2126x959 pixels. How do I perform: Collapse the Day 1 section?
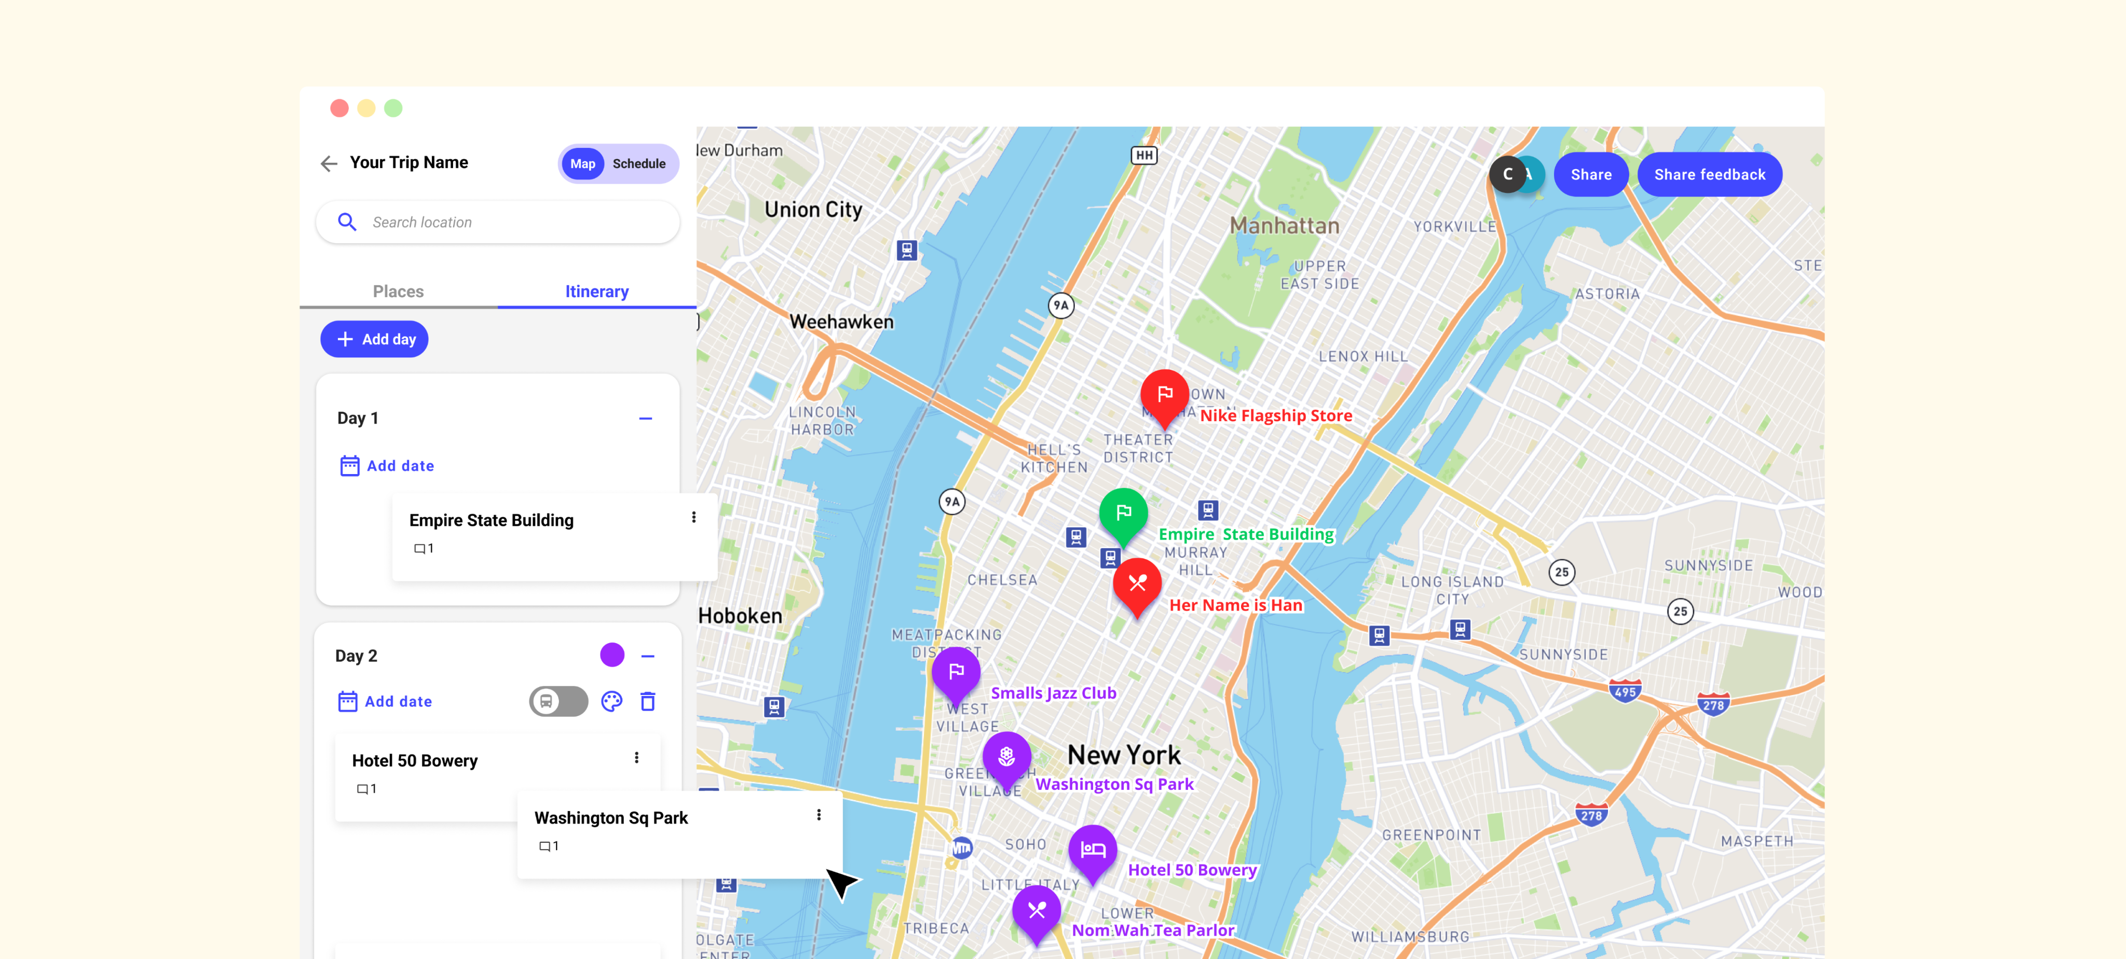click(645, 418)
